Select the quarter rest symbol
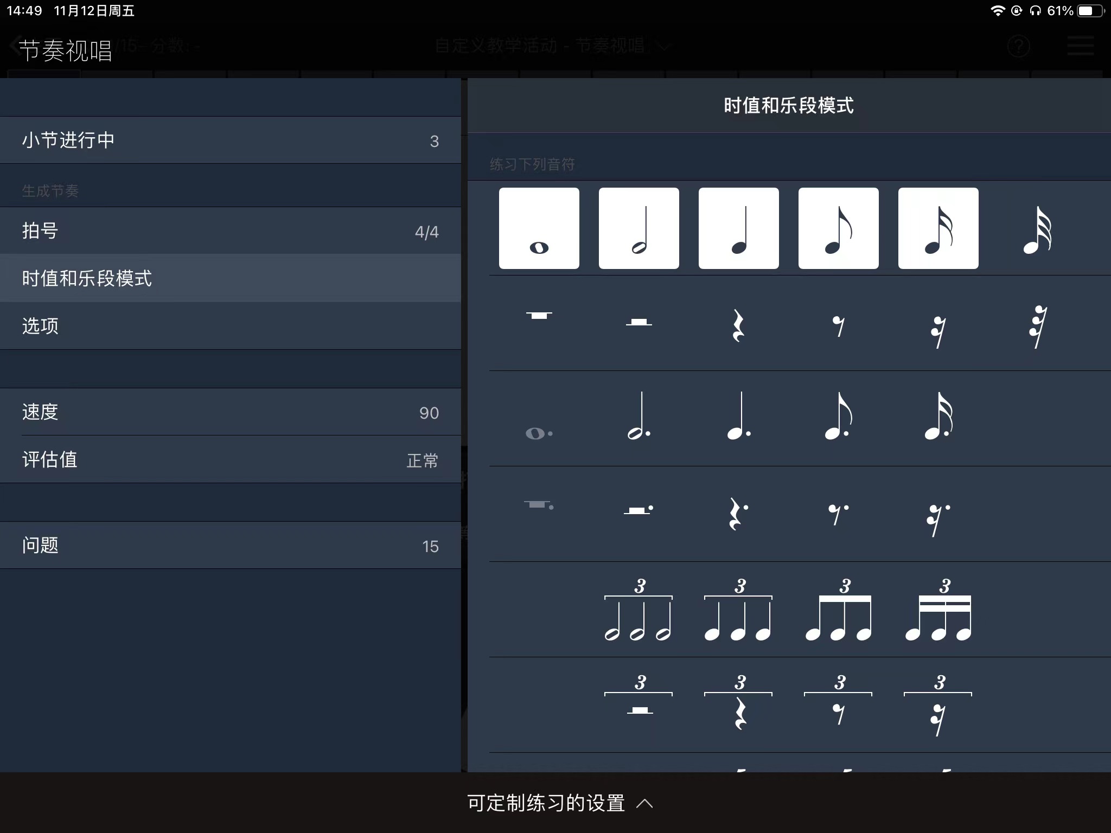 pos(738,325)
